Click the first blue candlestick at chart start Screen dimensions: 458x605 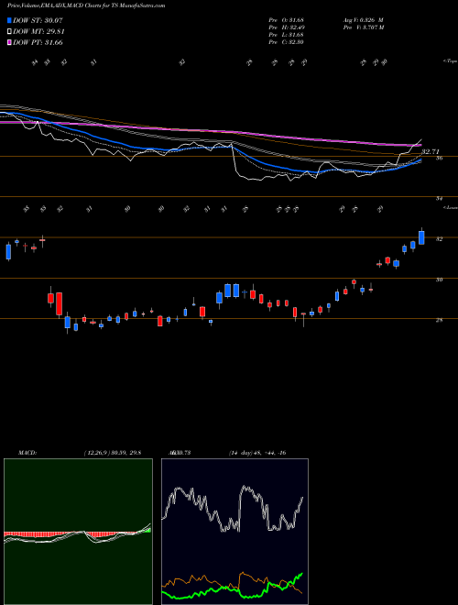(x=8, y=251)
